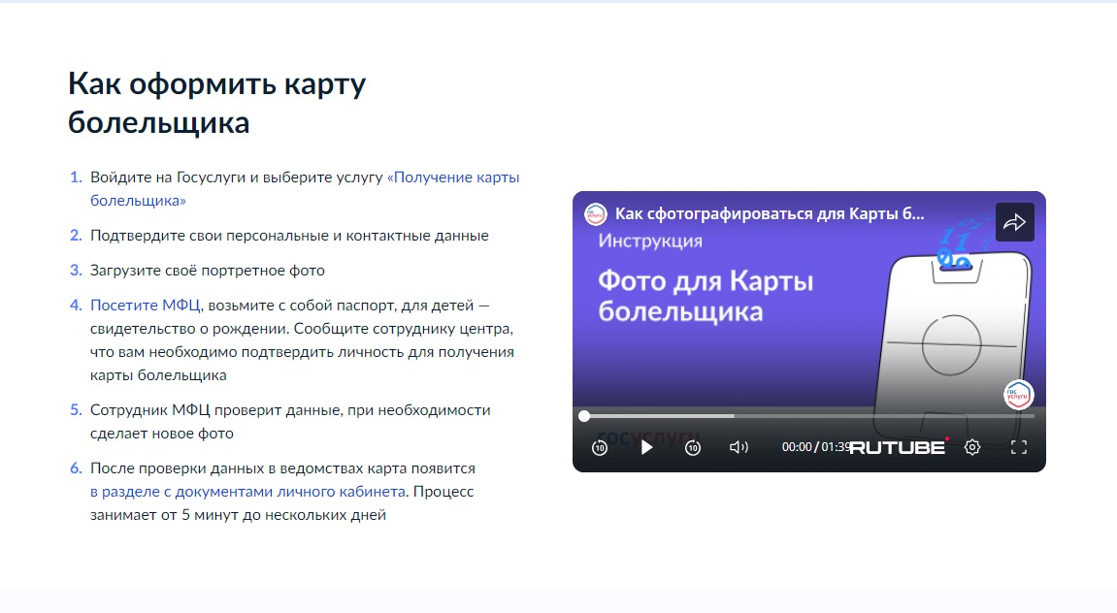The height and width of the screenshot is (613, 1117).
Task: Open video player settings gear
Action: (x=972, y=447)
